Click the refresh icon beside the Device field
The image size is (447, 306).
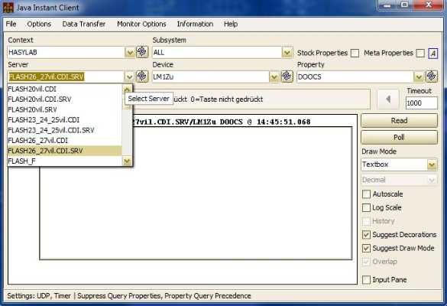click(287, 76)
